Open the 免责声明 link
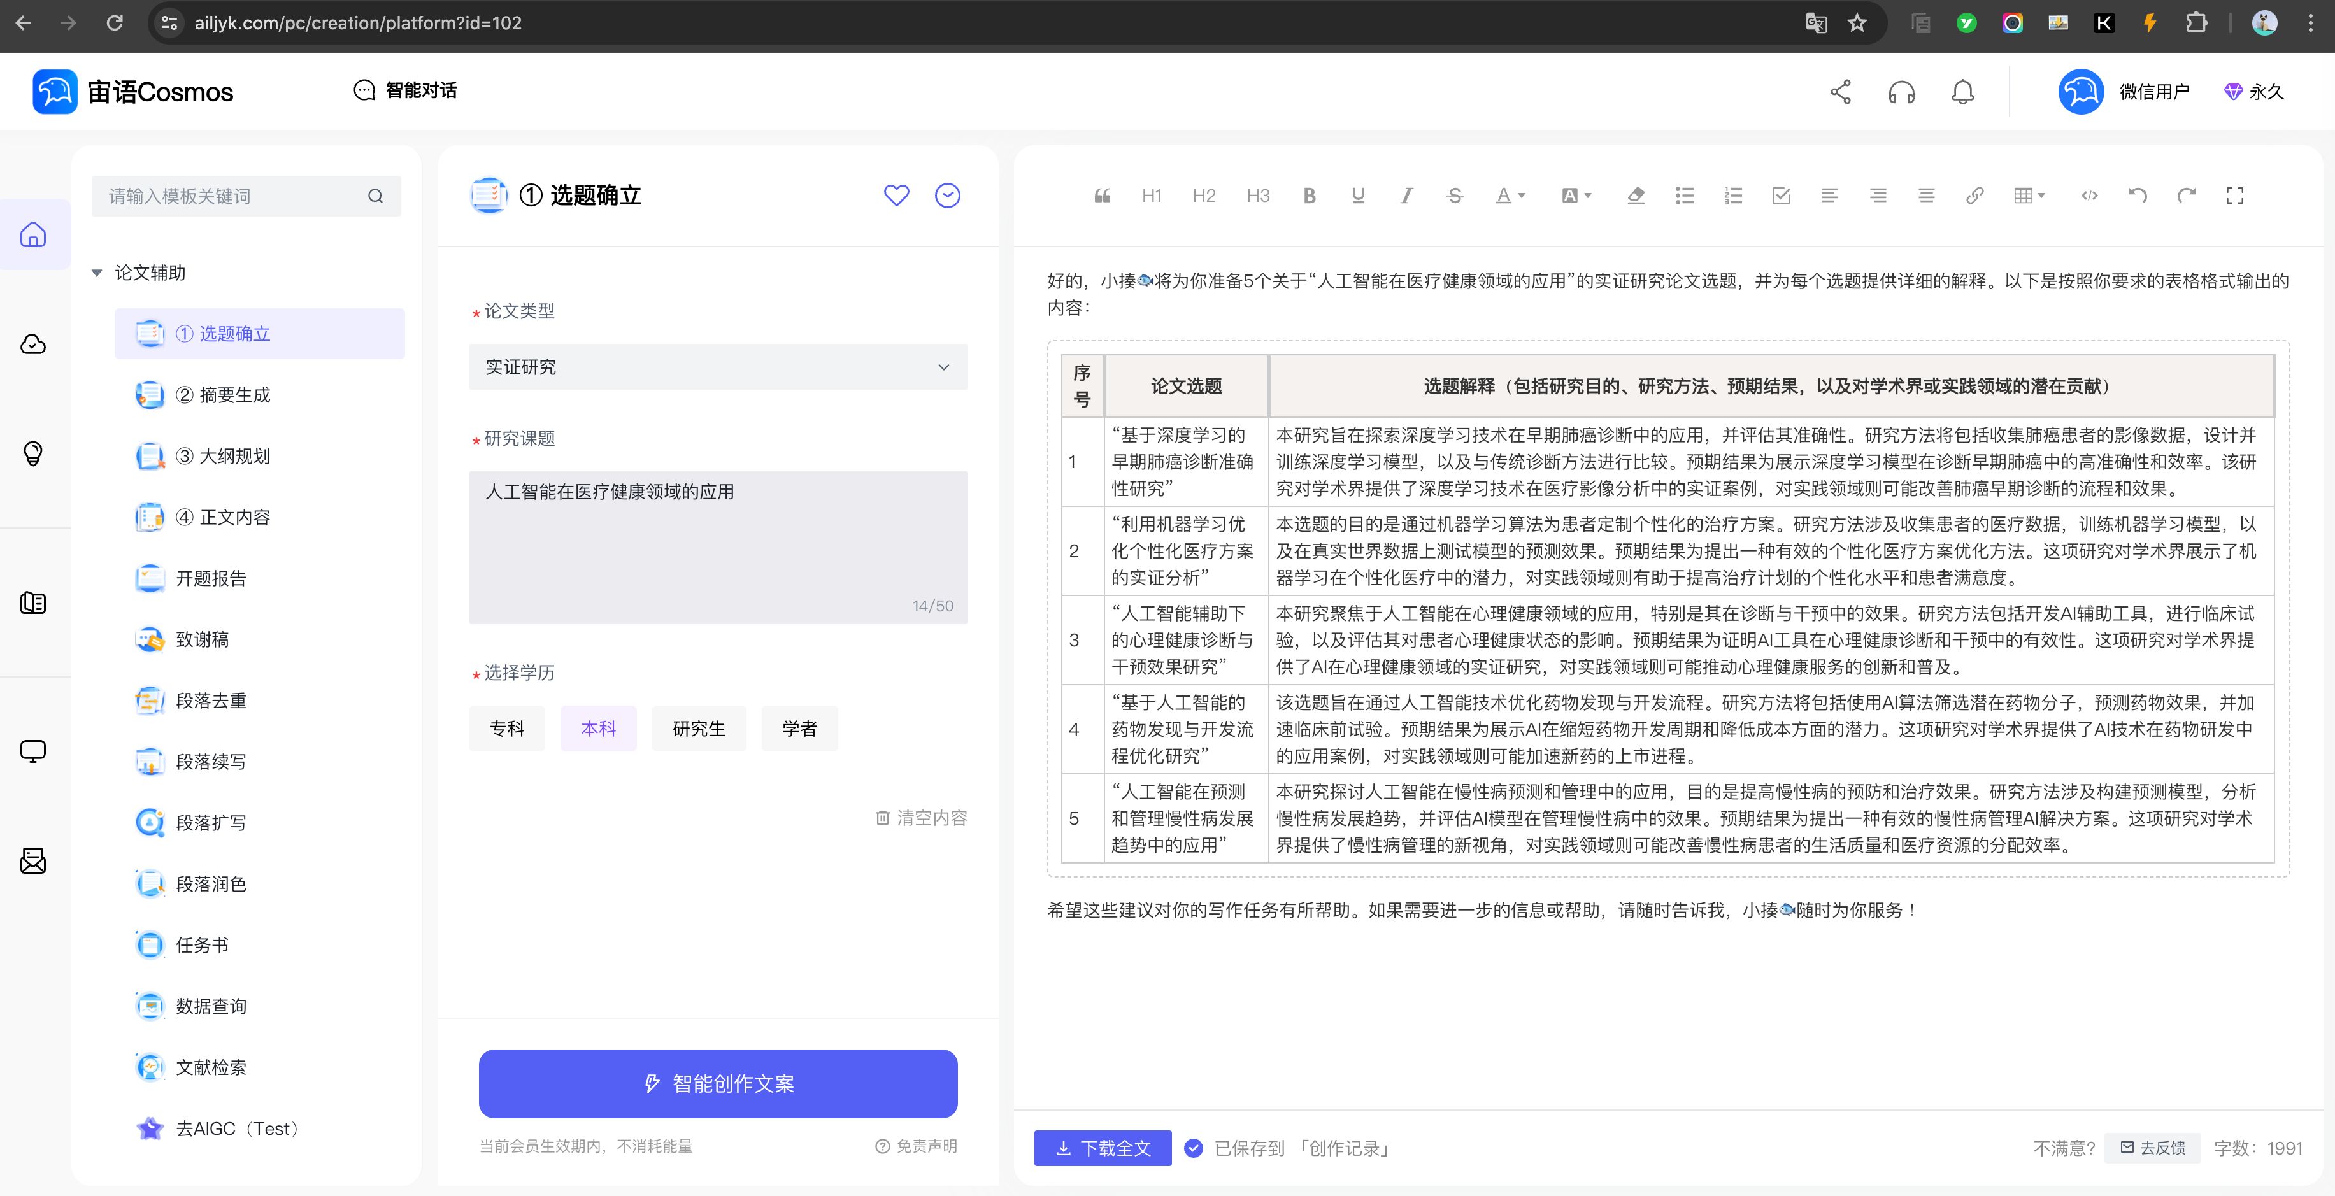 click(915, 1146)
